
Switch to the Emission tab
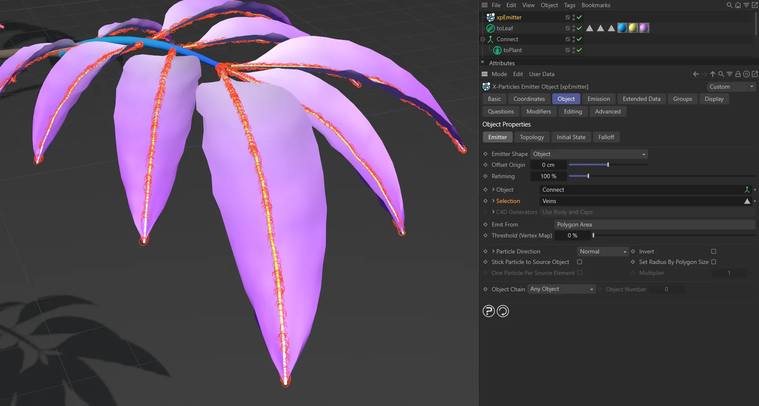598,99
